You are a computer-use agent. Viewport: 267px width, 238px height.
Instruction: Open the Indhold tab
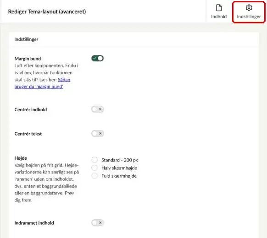(x=219, y=11)
